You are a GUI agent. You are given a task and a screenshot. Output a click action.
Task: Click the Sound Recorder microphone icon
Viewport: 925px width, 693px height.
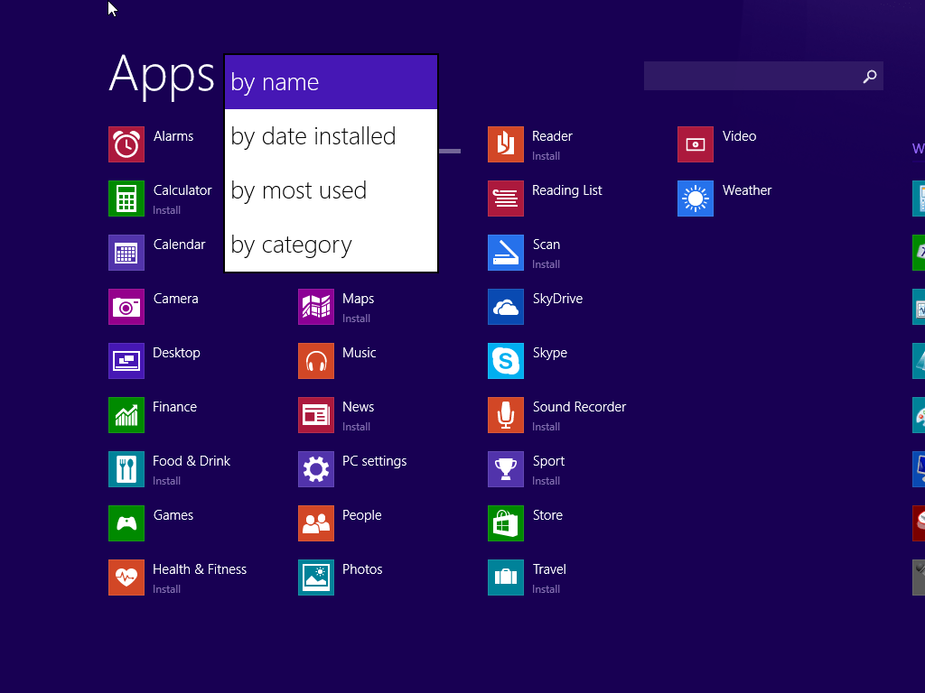coord(506,415)
